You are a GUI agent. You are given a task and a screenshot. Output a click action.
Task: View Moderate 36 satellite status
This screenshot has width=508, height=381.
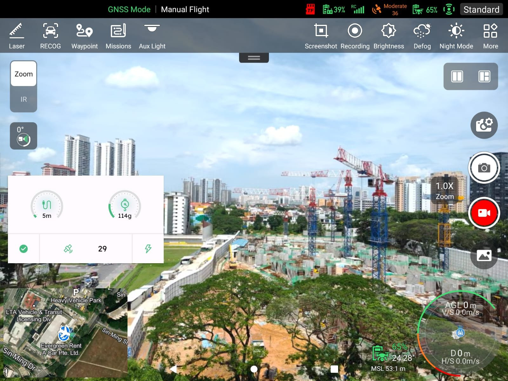click(x=390, y=10)
